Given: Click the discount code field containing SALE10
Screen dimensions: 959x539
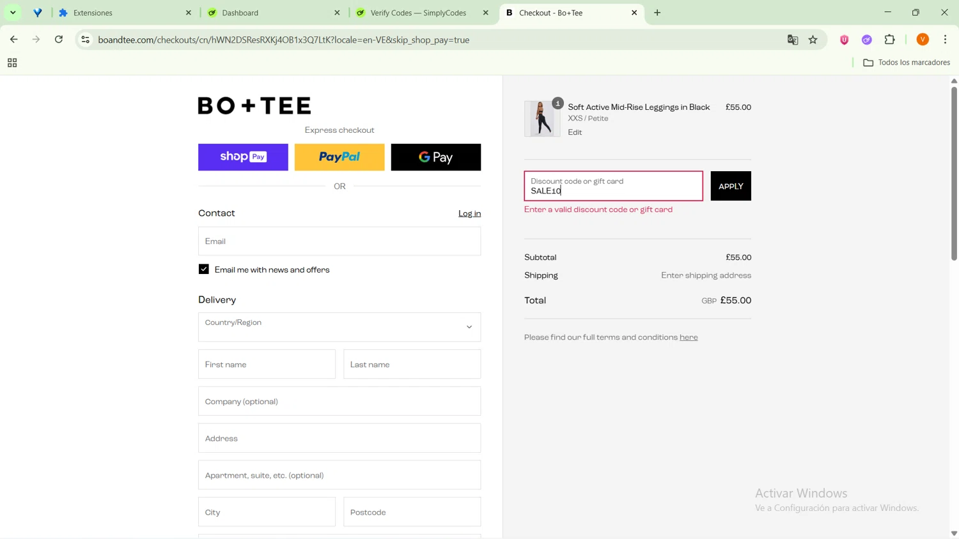Looking at the screenshot, I should pos(613,186).
